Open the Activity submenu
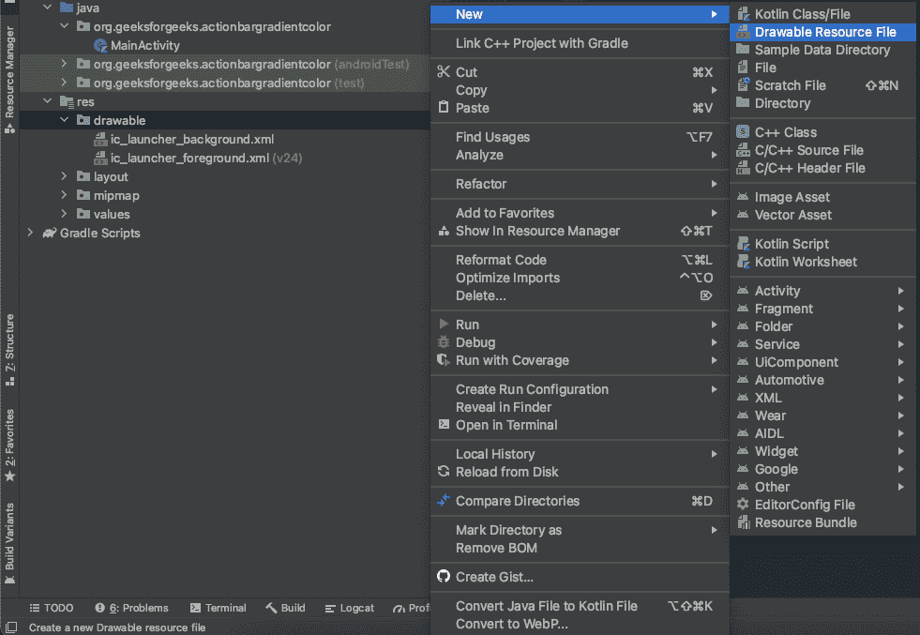The height and width of the screenshot is (635, 920). point(777,291)
